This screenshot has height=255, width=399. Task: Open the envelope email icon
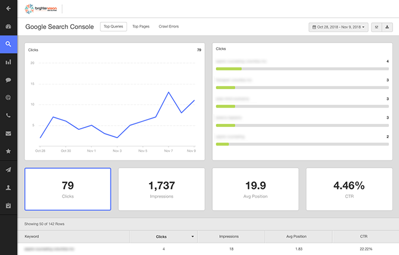coord(8,133)
